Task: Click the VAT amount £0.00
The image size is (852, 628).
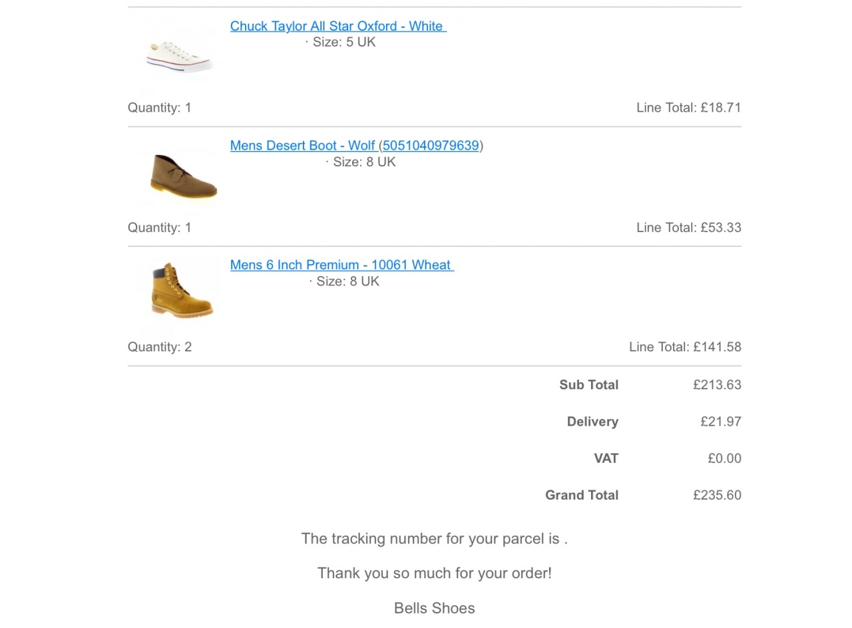Action: [724, 458]
